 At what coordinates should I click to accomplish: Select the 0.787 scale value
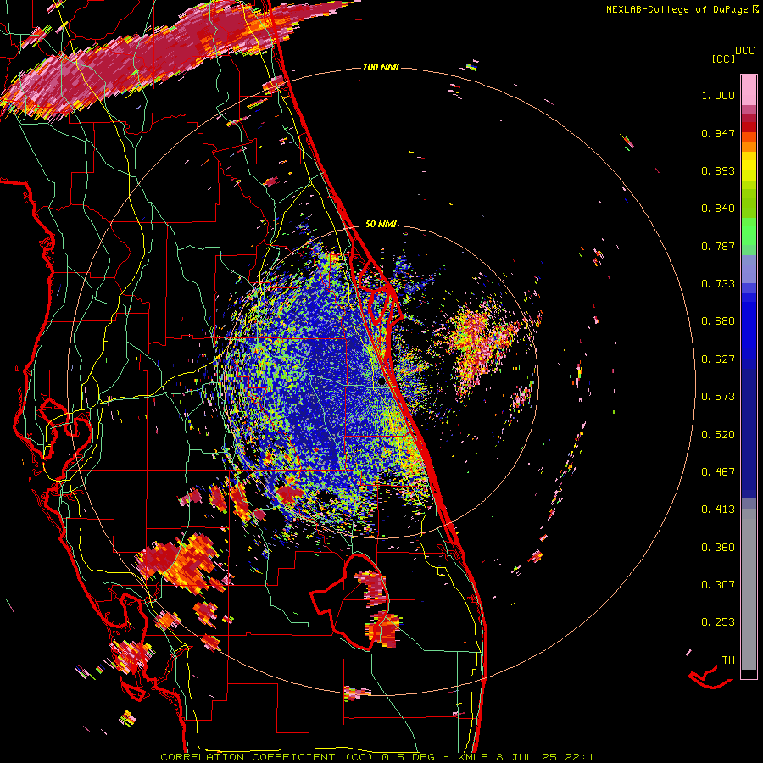[x=718, y=246]
